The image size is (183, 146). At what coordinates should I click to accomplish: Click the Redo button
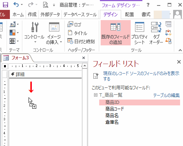(x=31, y=5)
